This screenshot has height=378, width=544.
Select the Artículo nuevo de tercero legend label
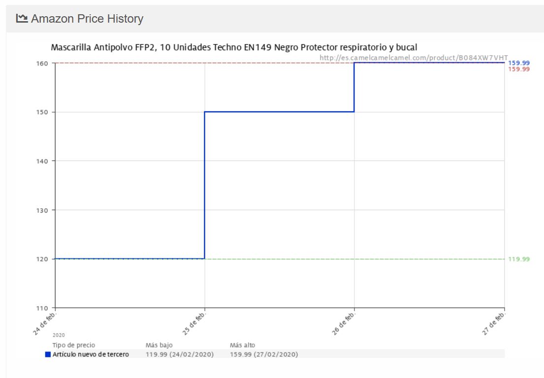[x=91, y=354]
